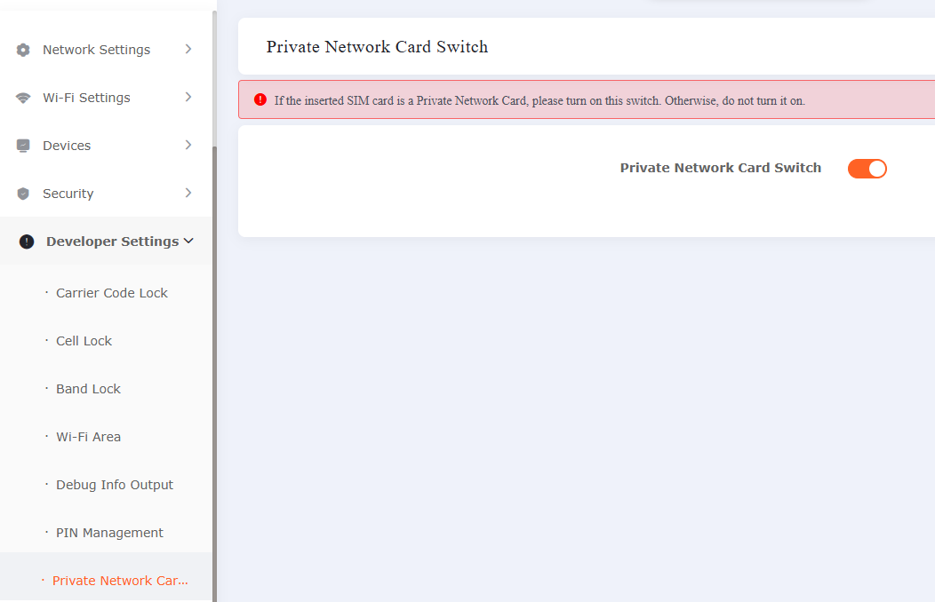Expand the Network Settings chevron
Image resolution: width=935 pixels, height=602 pixels.
[188, 49]
